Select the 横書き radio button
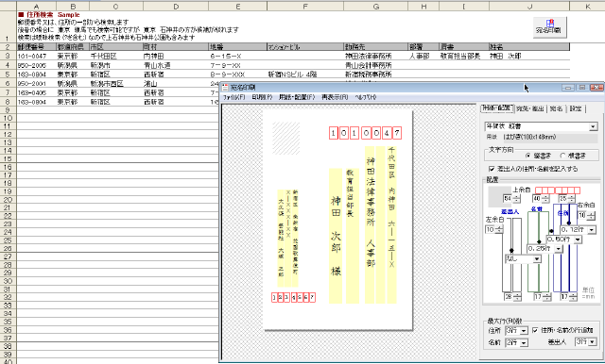Screen dimensions: 605x364 [x=562, y=156]
